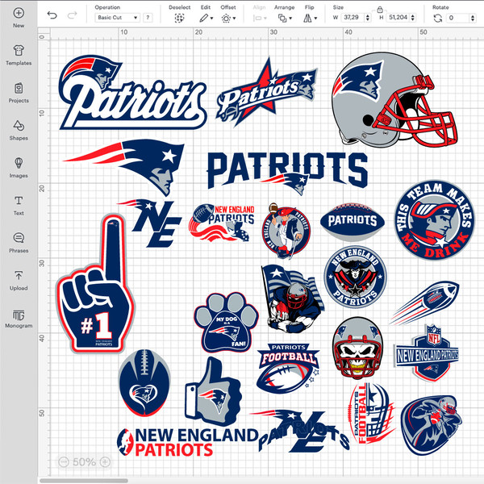Adjust the Rotate value stepper

[x=473, y=18]
